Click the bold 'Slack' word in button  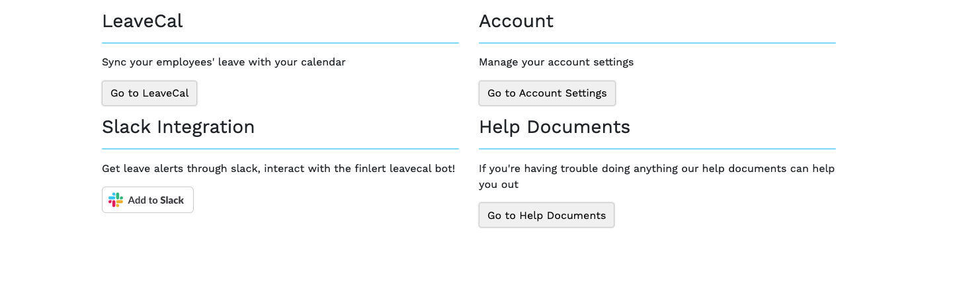[x=172, y=200]
